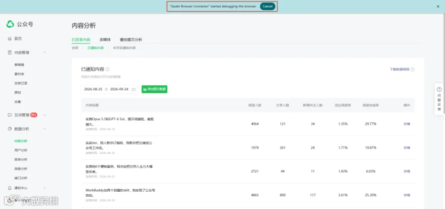Viewport: 445px width, 209px height.
Task: Click the bell icon beside 通知中心
Action: 10,188
